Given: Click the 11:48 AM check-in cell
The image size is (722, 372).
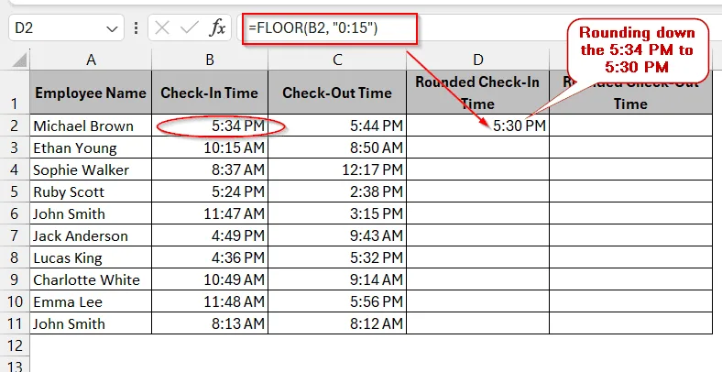Looking at the screenshot, I should click(x=210, y=301).
